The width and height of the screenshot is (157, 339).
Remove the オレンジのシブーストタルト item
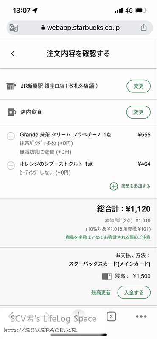tap(11, 166)
